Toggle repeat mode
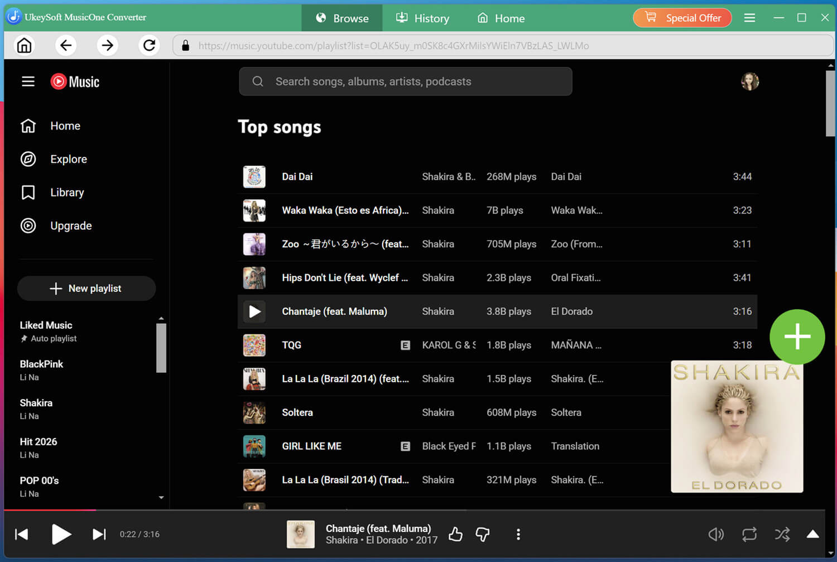 [x=749, y=535]
